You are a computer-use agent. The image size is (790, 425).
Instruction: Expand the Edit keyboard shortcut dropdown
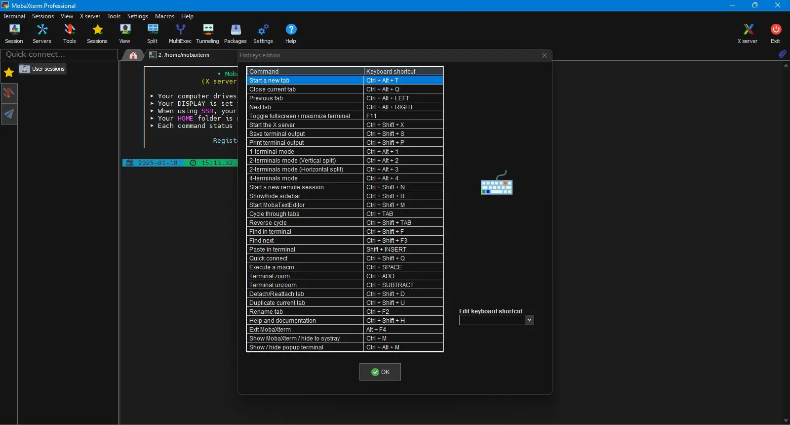(x=529, y=320)
